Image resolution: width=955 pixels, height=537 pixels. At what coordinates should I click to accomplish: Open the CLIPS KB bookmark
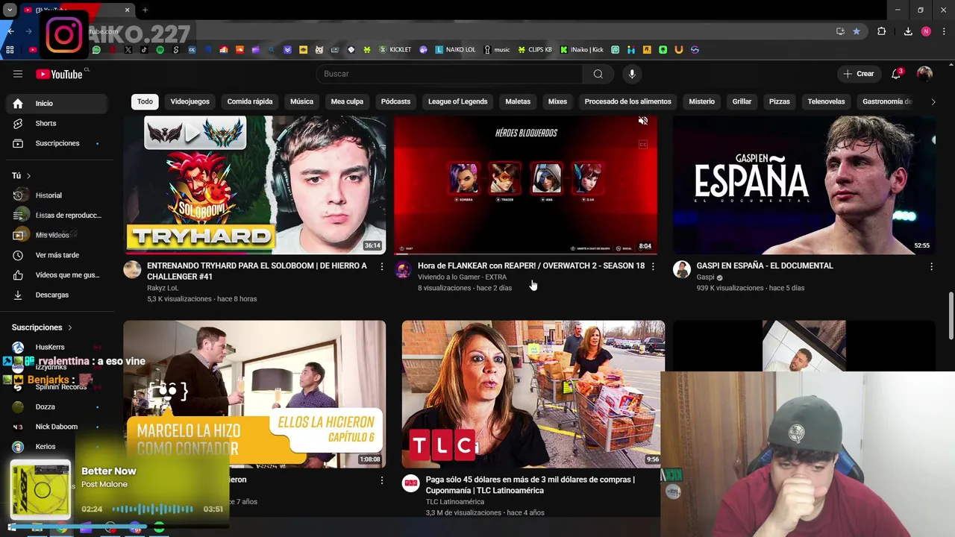click(535, 50)
